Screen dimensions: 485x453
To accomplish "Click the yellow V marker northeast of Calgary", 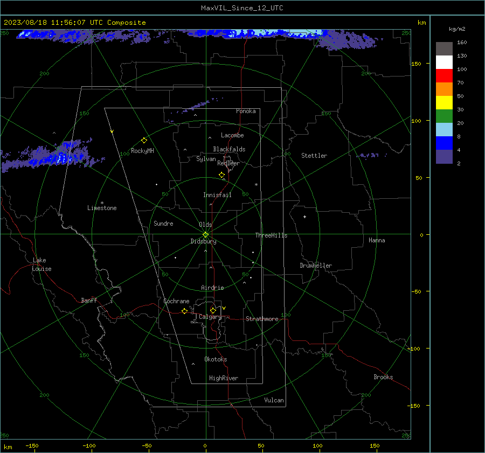I will point(224,308).
